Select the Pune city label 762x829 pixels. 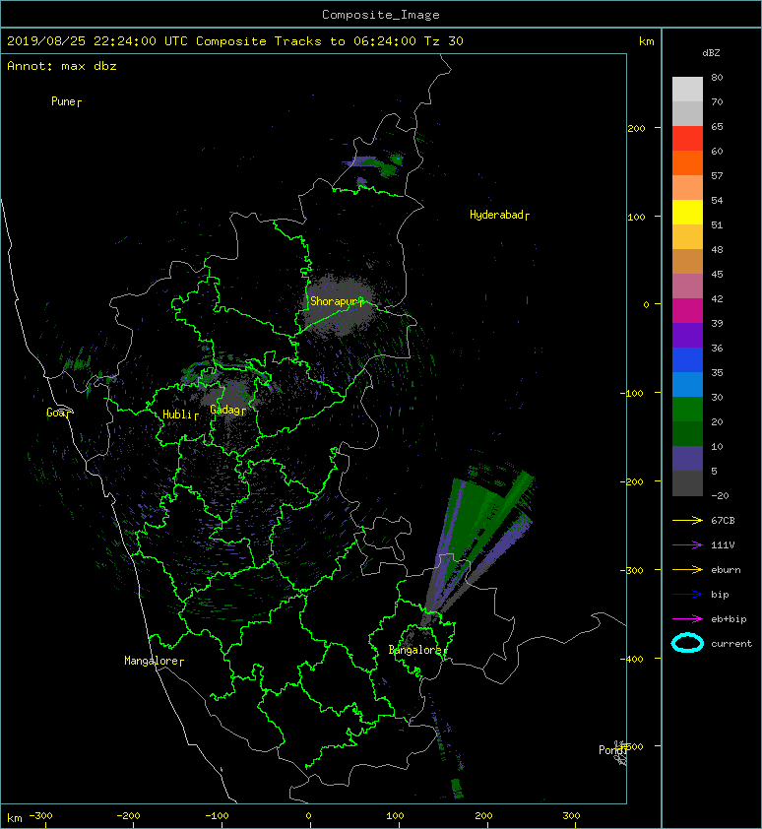click(x=66, y=101)
